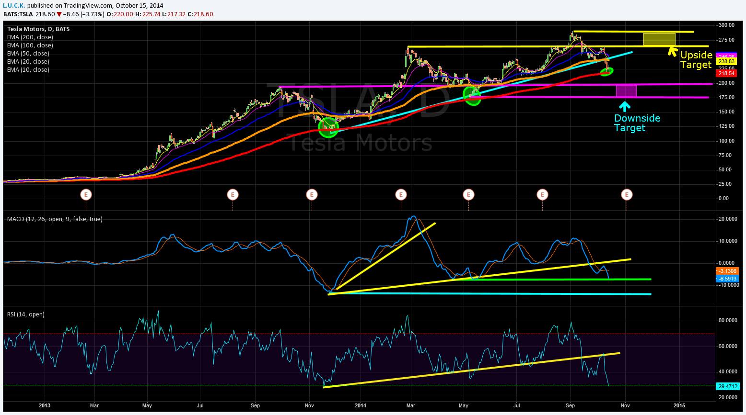The width and height of the screenshot is (746, 415).
Task: Select the purple downside target rectangle
Action: click(x=626, y=91)
